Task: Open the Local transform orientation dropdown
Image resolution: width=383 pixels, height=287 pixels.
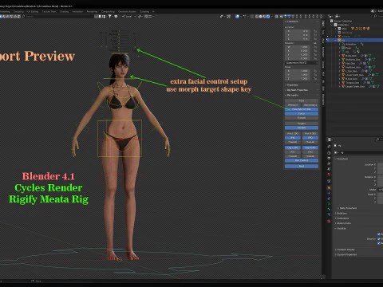Action: pos(128,17)
